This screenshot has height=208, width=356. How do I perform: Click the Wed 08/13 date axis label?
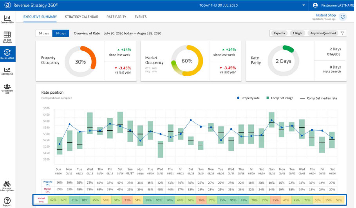pyautogui.click(x=90, y=171)
